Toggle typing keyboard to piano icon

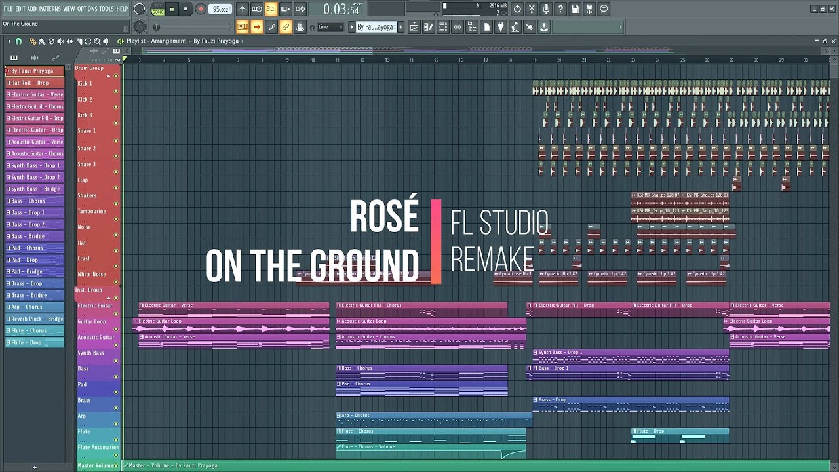(243, 27)
